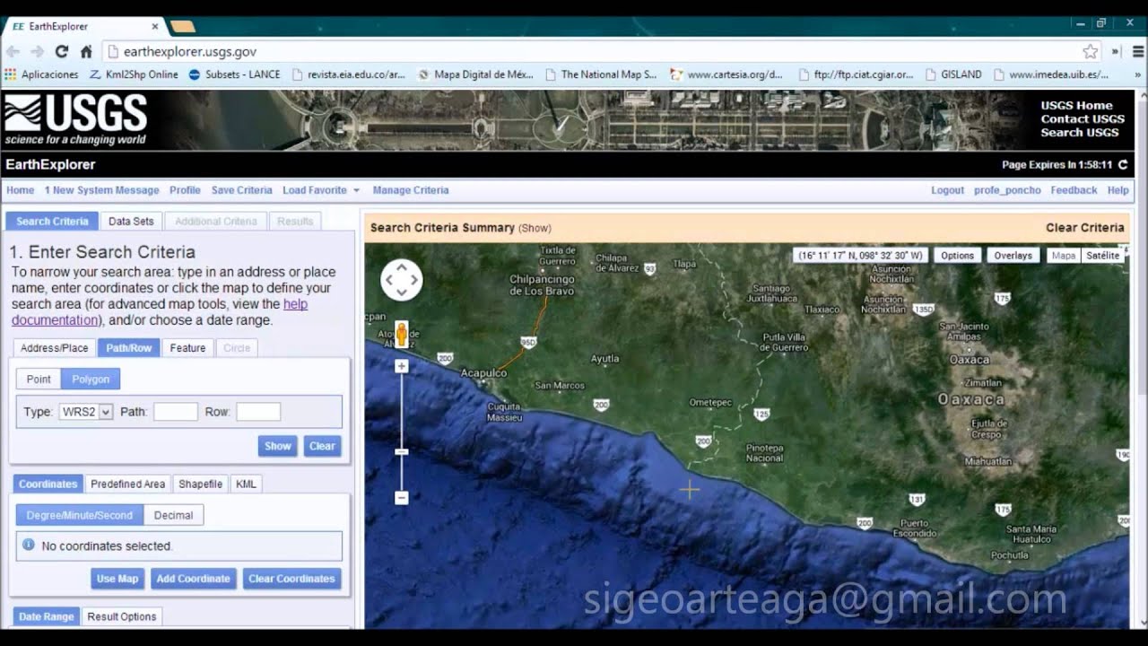Switch the map to Mapa view
1148x646 pixels.
(1064, 256)
